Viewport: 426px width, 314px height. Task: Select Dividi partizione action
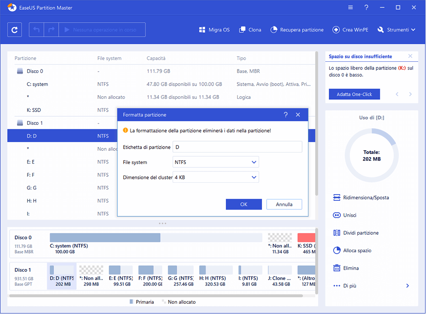356,233
